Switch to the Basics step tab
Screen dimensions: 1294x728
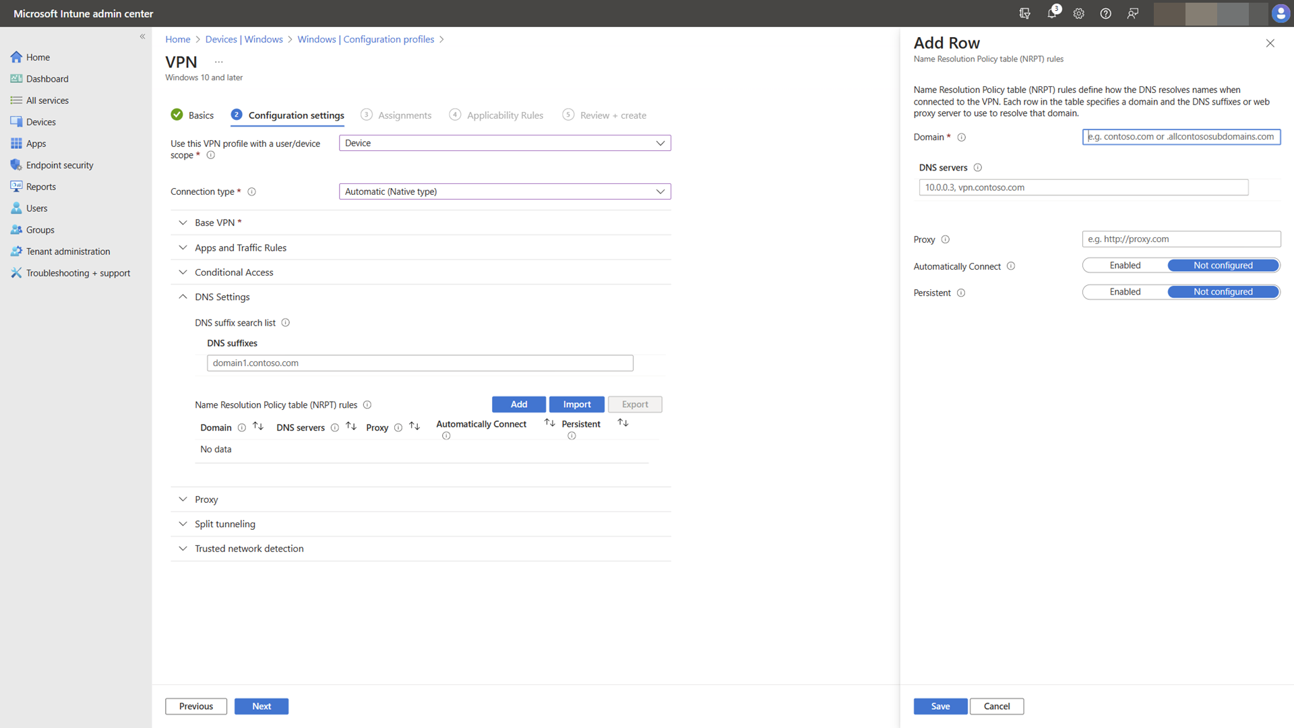192,115
